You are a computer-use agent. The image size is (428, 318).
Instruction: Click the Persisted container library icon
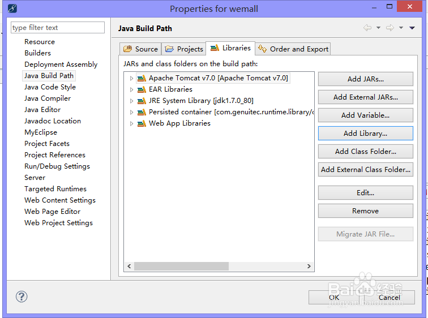click(x=142, y=112)
